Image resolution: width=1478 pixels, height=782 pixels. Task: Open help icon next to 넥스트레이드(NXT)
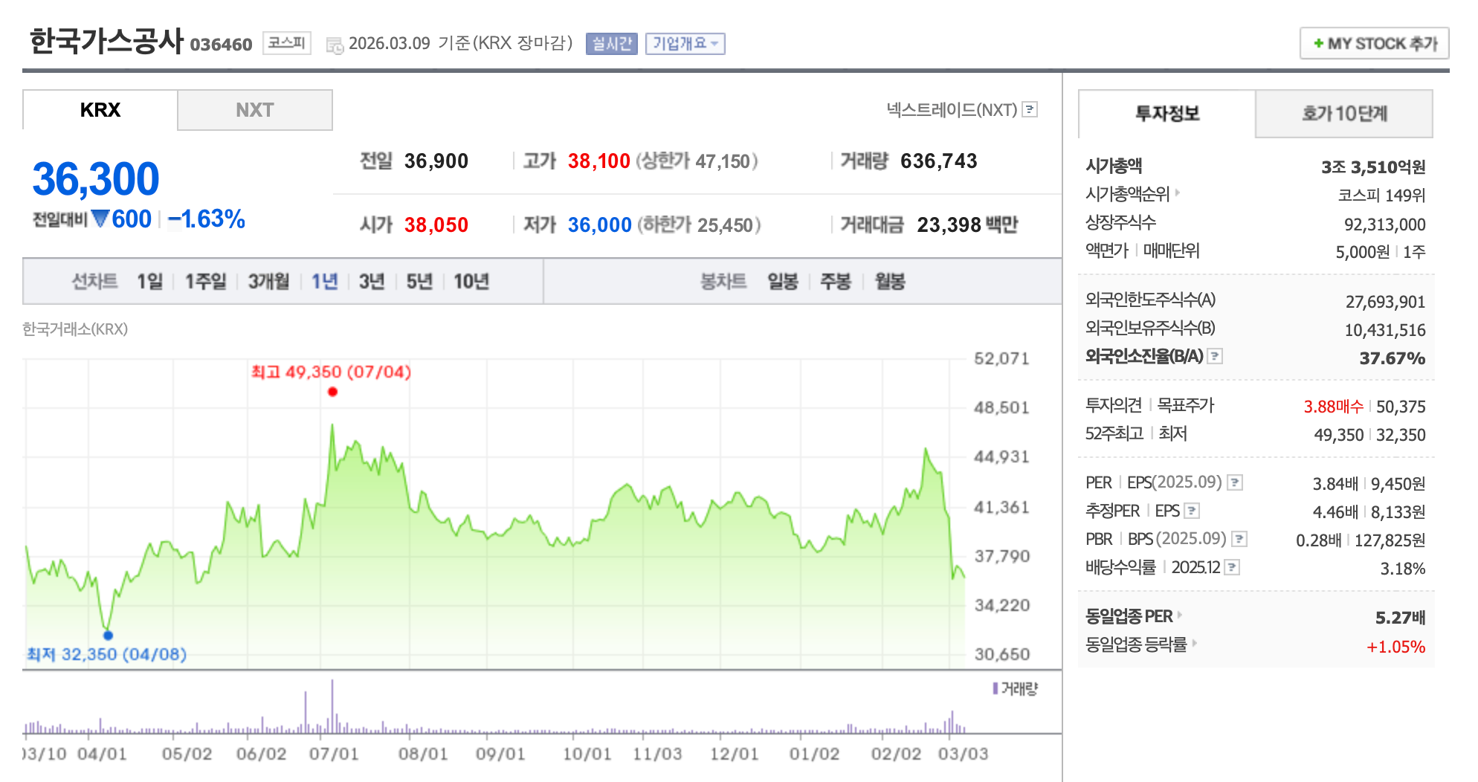pos(1030,109)
